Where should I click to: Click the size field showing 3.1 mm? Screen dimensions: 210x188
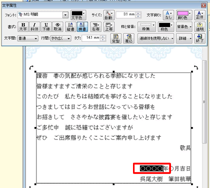click(x=126, y=14)
